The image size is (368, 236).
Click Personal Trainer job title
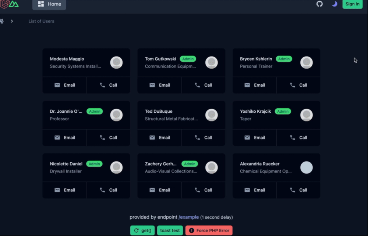[256, 66]
